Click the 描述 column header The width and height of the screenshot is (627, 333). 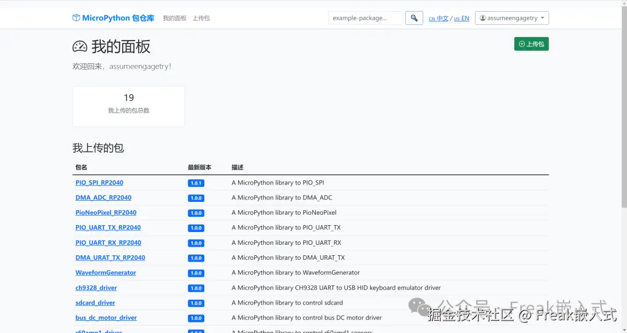(237, 167)
